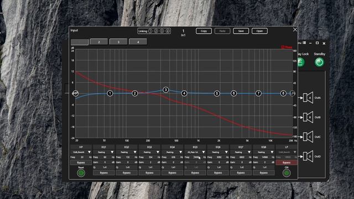Click the Copy button
Viewport: 354px width, 199px height.
pos(204,31)
